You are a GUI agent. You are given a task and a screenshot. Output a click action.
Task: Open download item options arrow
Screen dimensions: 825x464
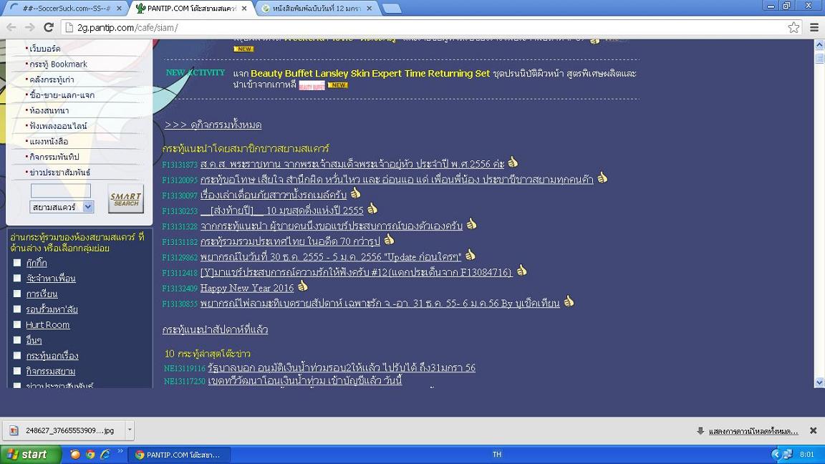(x=130, y=430)
